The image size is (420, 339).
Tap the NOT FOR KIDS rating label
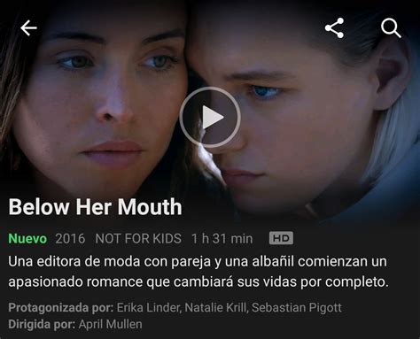pyautogui.click(x=138, y=238)
